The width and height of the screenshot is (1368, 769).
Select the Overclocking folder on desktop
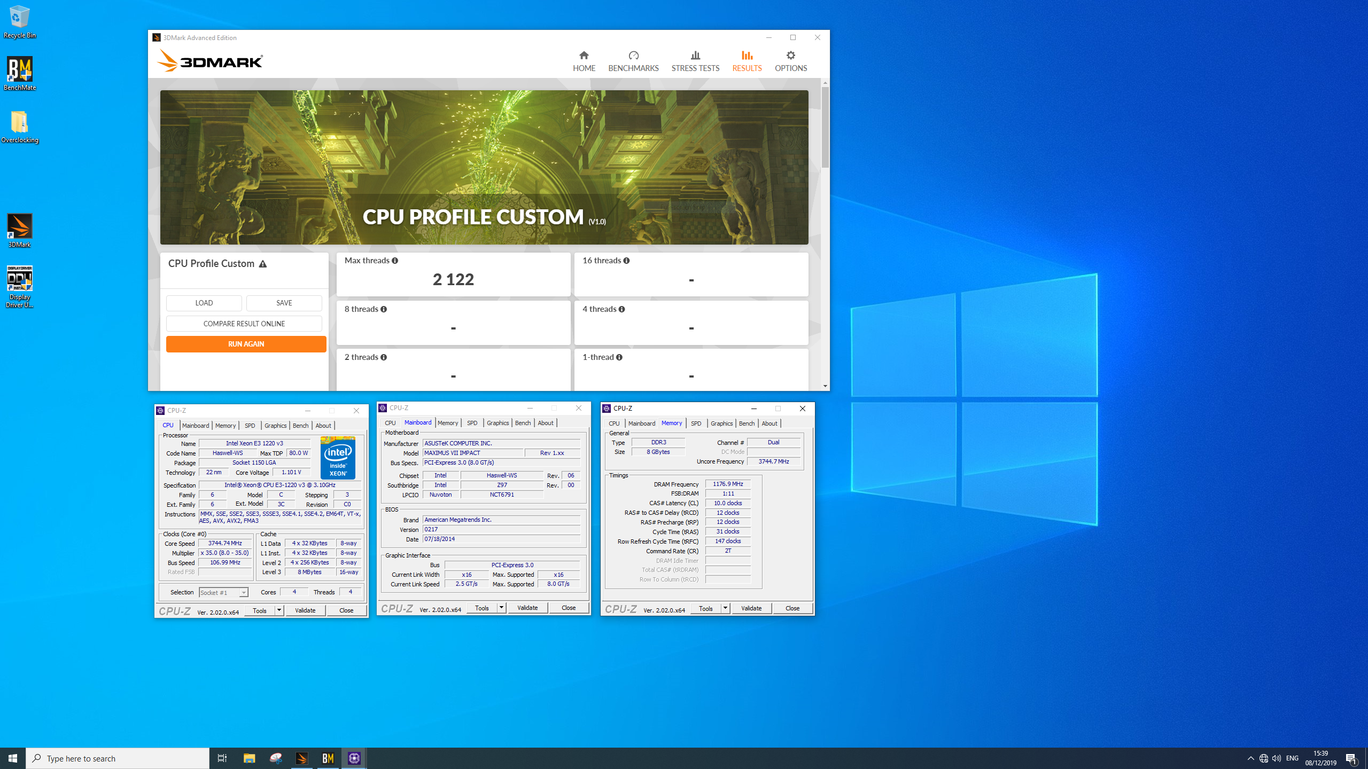(20, 127)
